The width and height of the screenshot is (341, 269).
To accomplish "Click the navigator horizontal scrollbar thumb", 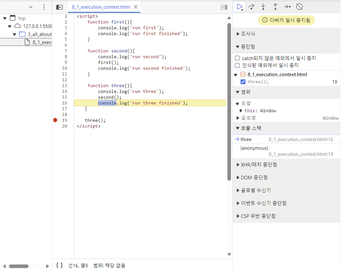I will pyautogui.click(x=19, y=266).
